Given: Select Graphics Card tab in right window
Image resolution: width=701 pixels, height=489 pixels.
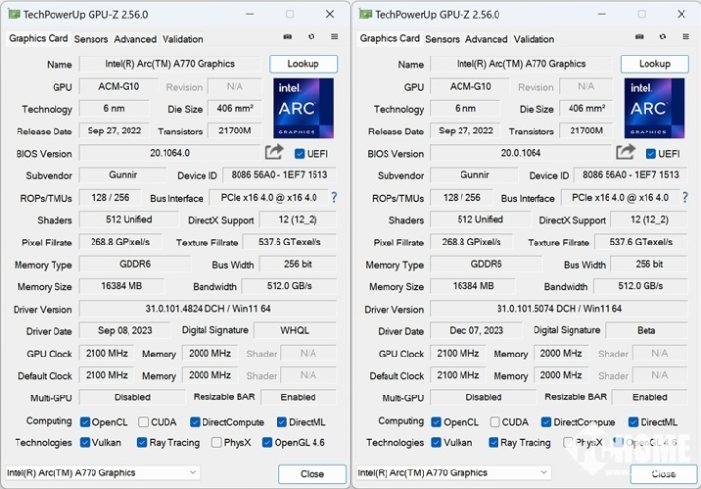Looking at the screenshot, I should pos(389,38).
